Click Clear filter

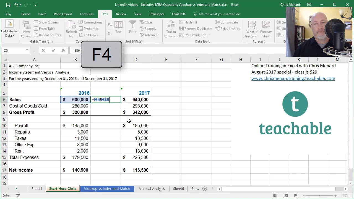click(x=146, y=22)
